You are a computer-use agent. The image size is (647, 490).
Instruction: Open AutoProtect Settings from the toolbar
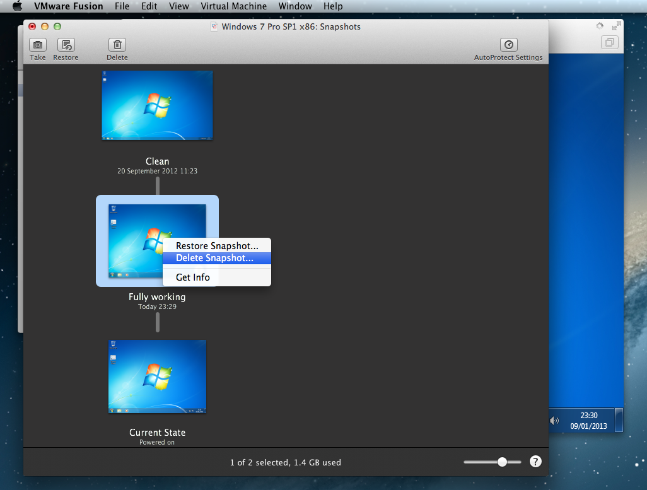[x=508, y=45]
